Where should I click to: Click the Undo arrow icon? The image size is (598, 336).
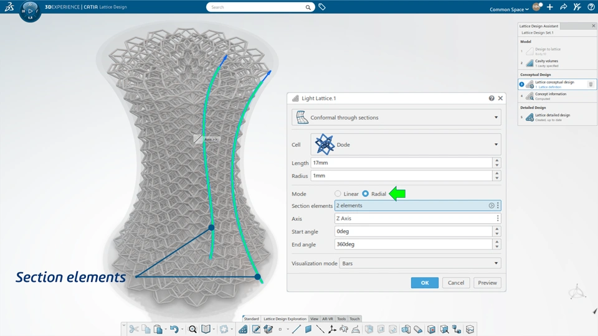174,329
